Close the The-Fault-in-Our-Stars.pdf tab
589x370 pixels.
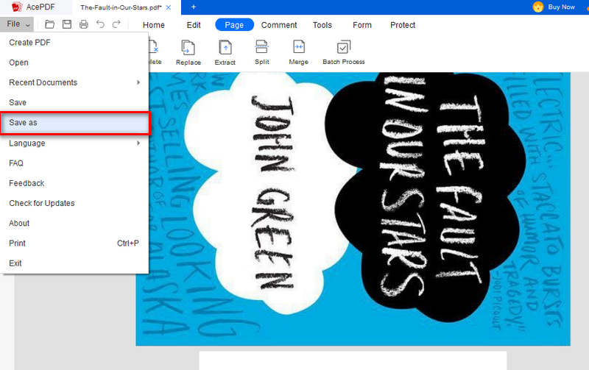169,7
